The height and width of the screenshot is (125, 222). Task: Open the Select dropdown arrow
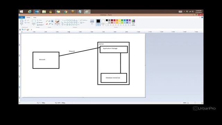click(34, 25)
